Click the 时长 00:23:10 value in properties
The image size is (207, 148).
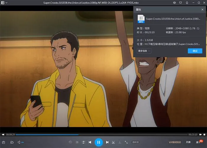coord(150,32)
